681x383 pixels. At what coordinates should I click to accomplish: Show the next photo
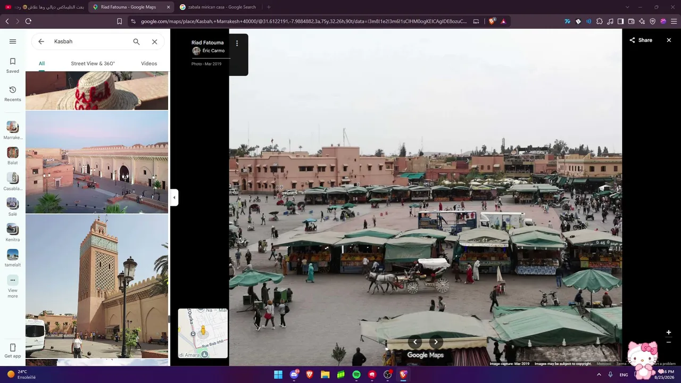point(436,342)
